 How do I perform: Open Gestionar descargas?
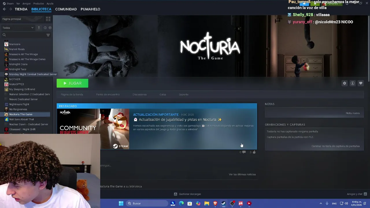pyautogui.click(x=187, y=194)
